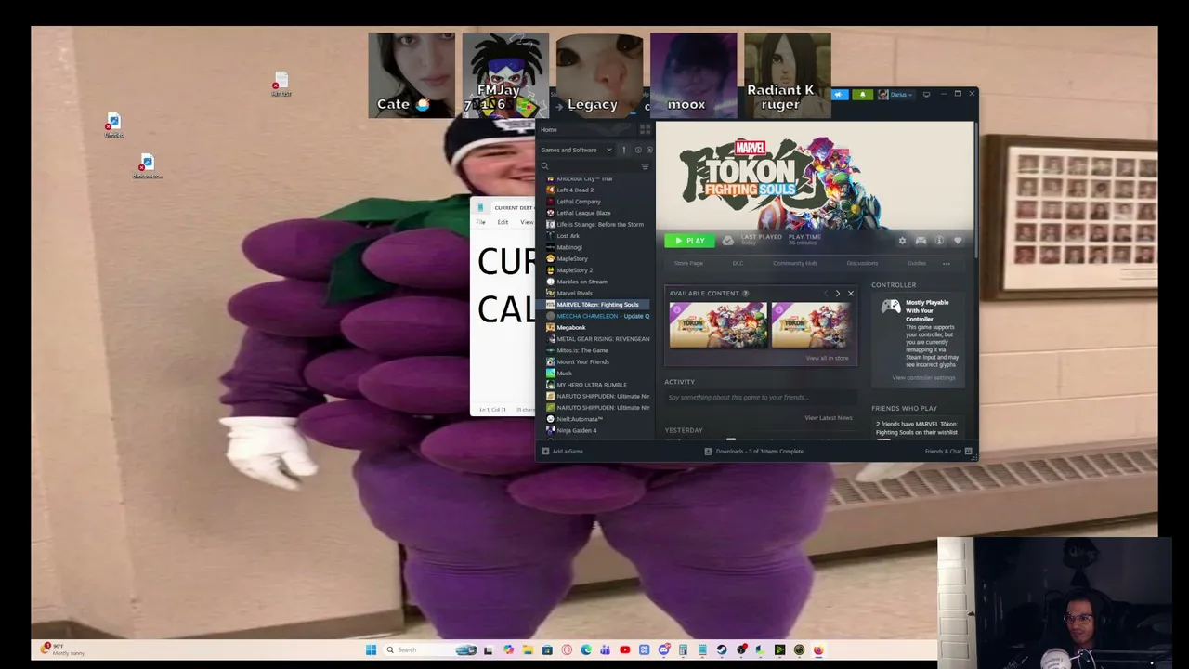The width and height of the screenshot is (1189, 669).
Task: Toggle the recent activity clock filter
Action: click(x=637, y=150)
